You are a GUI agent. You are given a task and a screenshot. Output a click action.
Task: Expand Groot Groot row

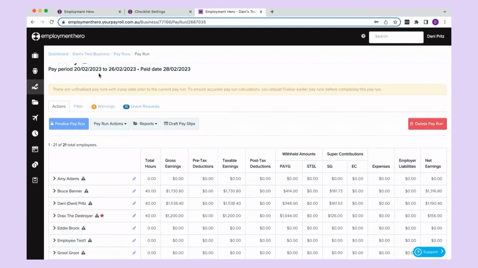pos(54,253)
